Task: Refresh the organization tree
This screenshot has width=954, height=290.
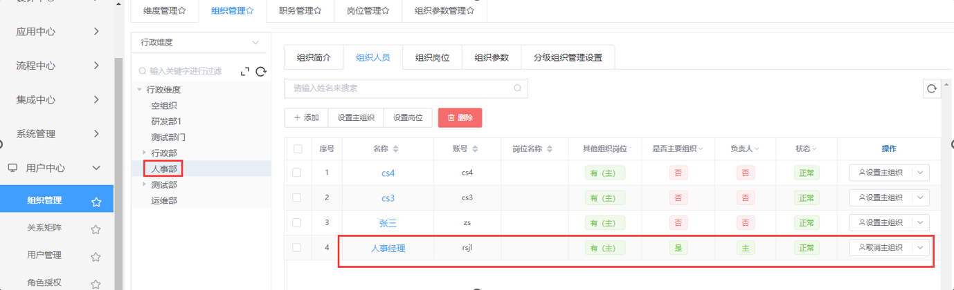Action: click(261, 71)
